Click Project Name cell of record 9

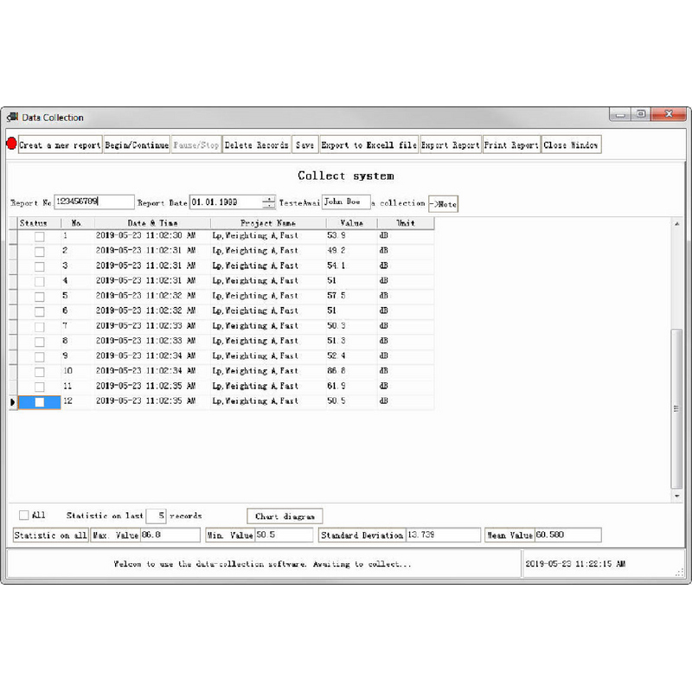[268, 356]
